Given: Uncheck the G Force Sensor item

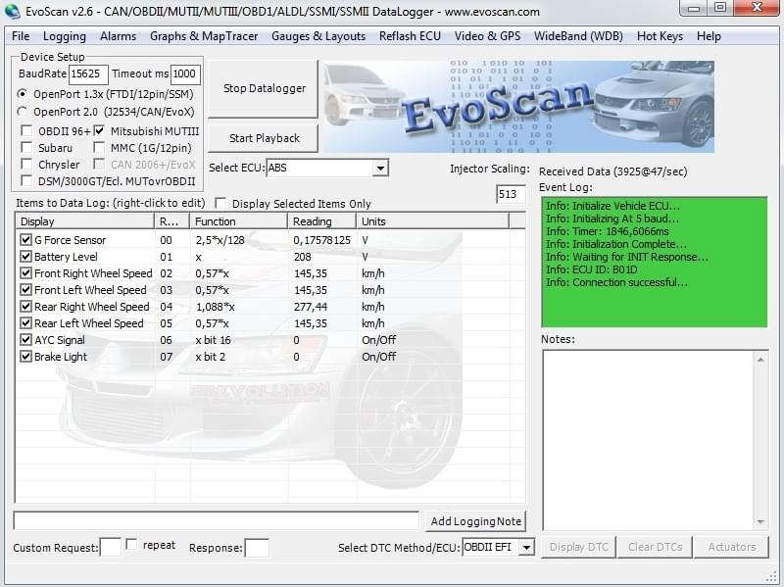Looking at the screenshot, I should [x=25, y=240].
